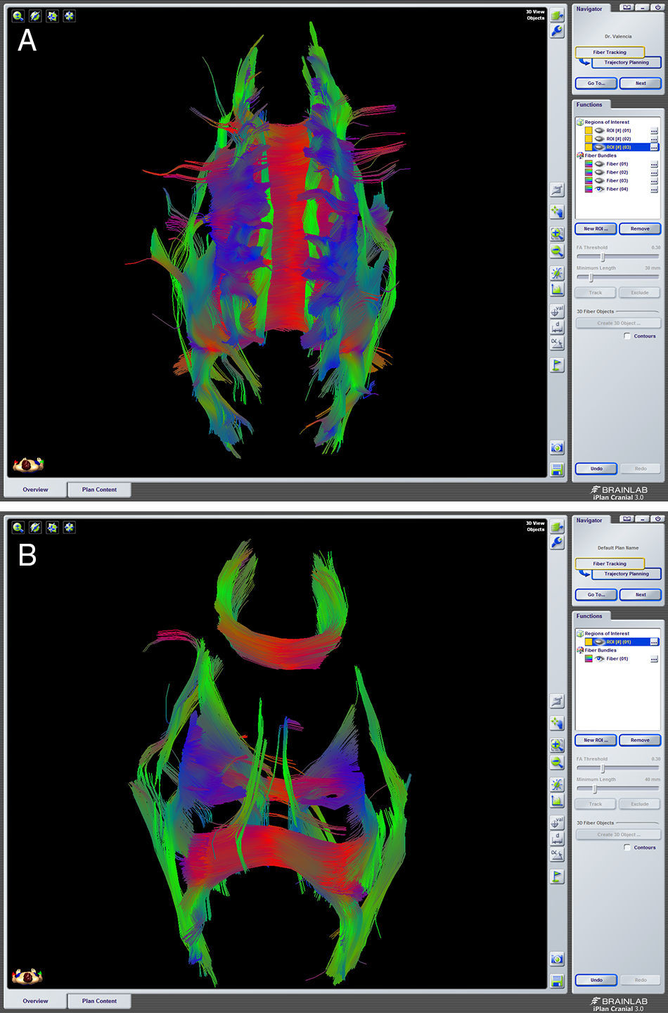Open the wrench settings tool in panel A
Screen dimensions: 668x1013
pos(557,31)
